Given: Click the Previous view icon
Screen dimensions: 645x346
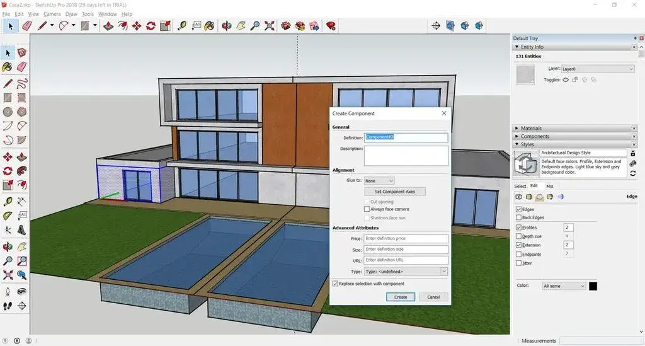Looking at the screenshot, I should click(22, 275).
